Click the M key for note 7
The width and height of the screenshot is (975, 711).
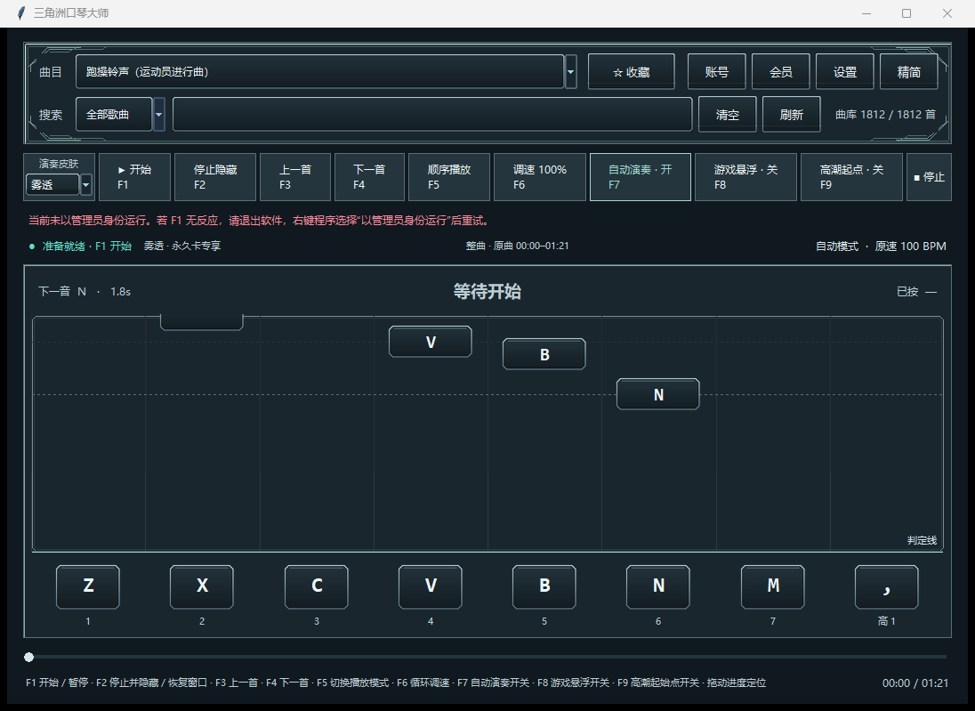(x=773, y=586)
